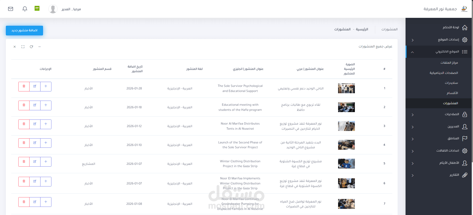Expand الأطفال الأيتام sidebar menu

pyautogui.click(x=439, y=163)
